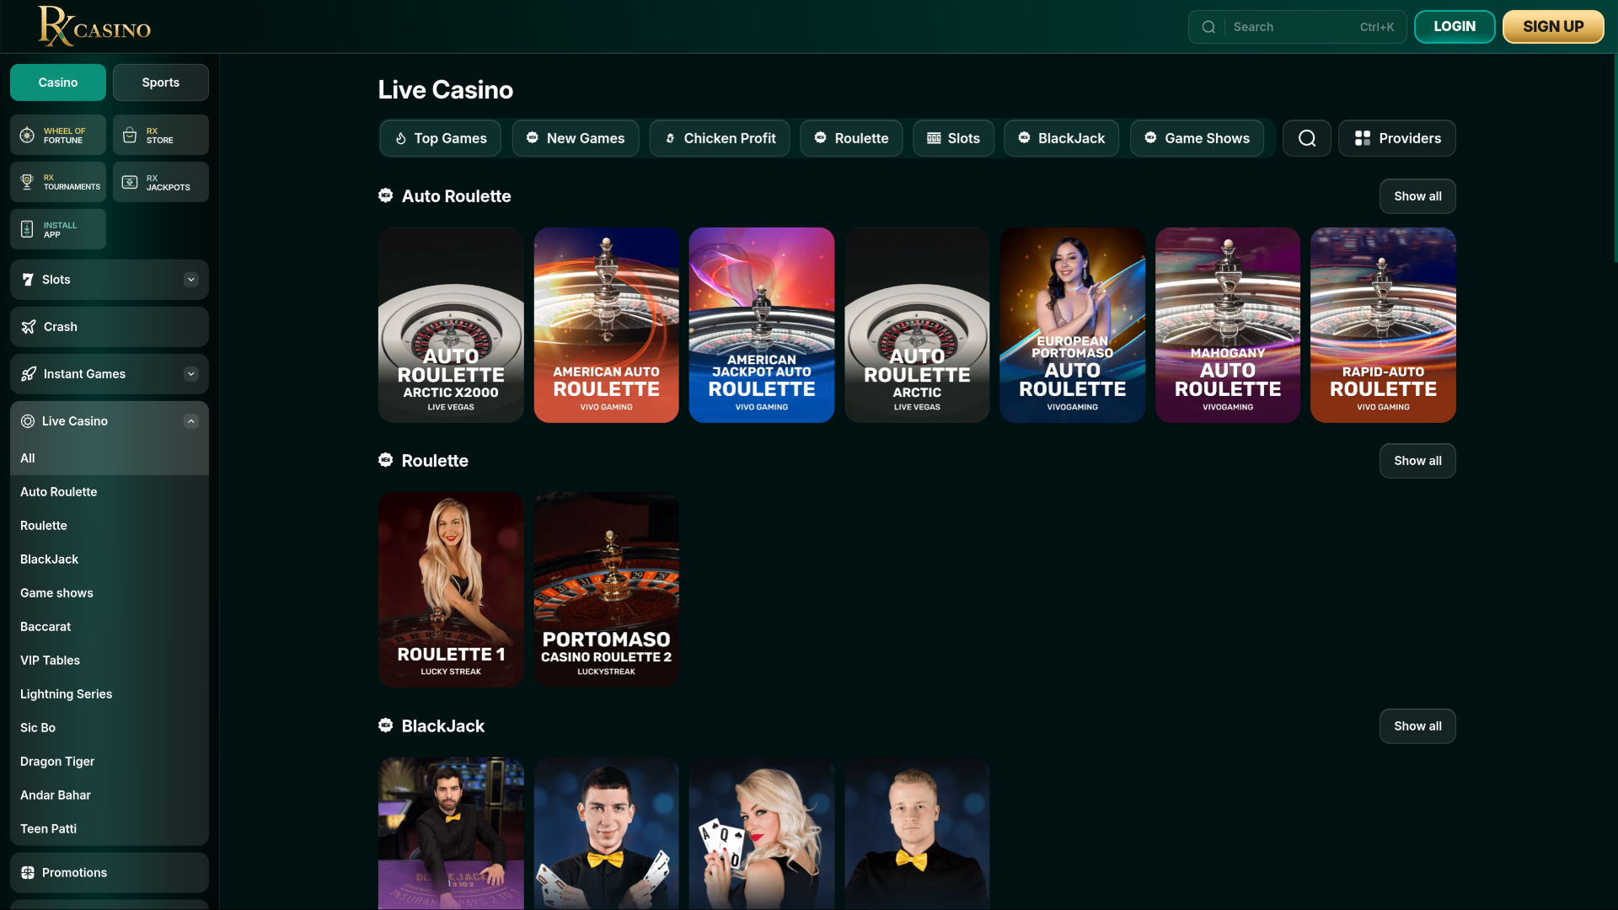Open RX Jackpots shortcut
Image resolution: width=1618 pixels, height=910 pixels.
coord(161,182)
